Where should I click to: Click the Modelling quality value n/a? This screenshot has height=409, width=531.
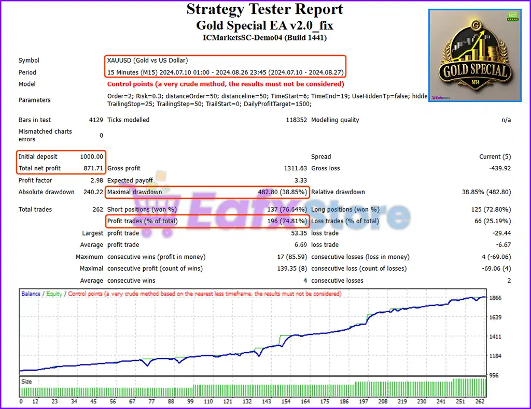[x=506, y=120]
